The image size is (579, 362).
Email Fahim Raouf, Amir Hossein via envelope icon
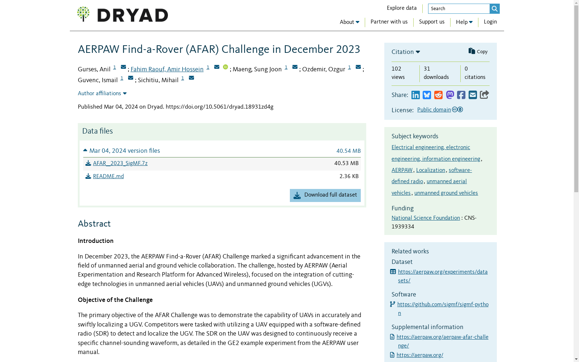(x=217, y=67)
